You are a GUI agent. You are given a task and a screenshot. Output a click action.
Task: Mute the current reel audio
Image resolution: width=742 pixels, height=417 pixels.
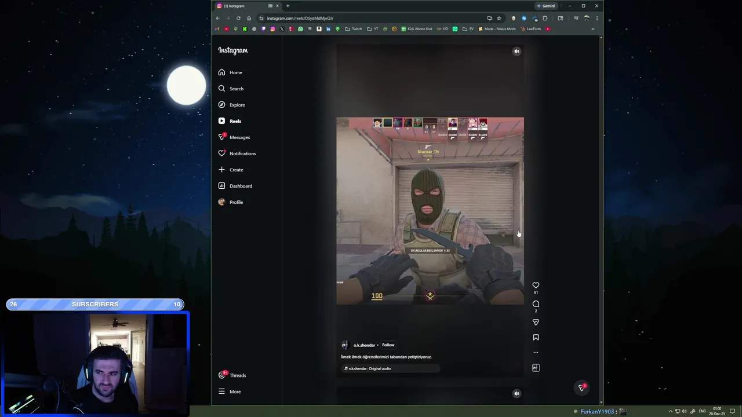(517, 51)
